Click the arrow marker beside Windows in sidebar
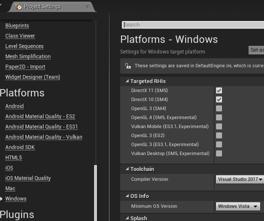This screenshot has height=221, width=264. pos(1,199)
